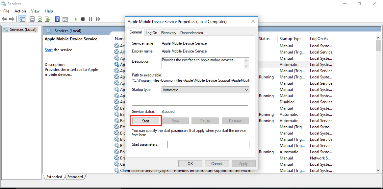Switch to the General tab in Properties
The image size is (383, 189).
point(136,32)
